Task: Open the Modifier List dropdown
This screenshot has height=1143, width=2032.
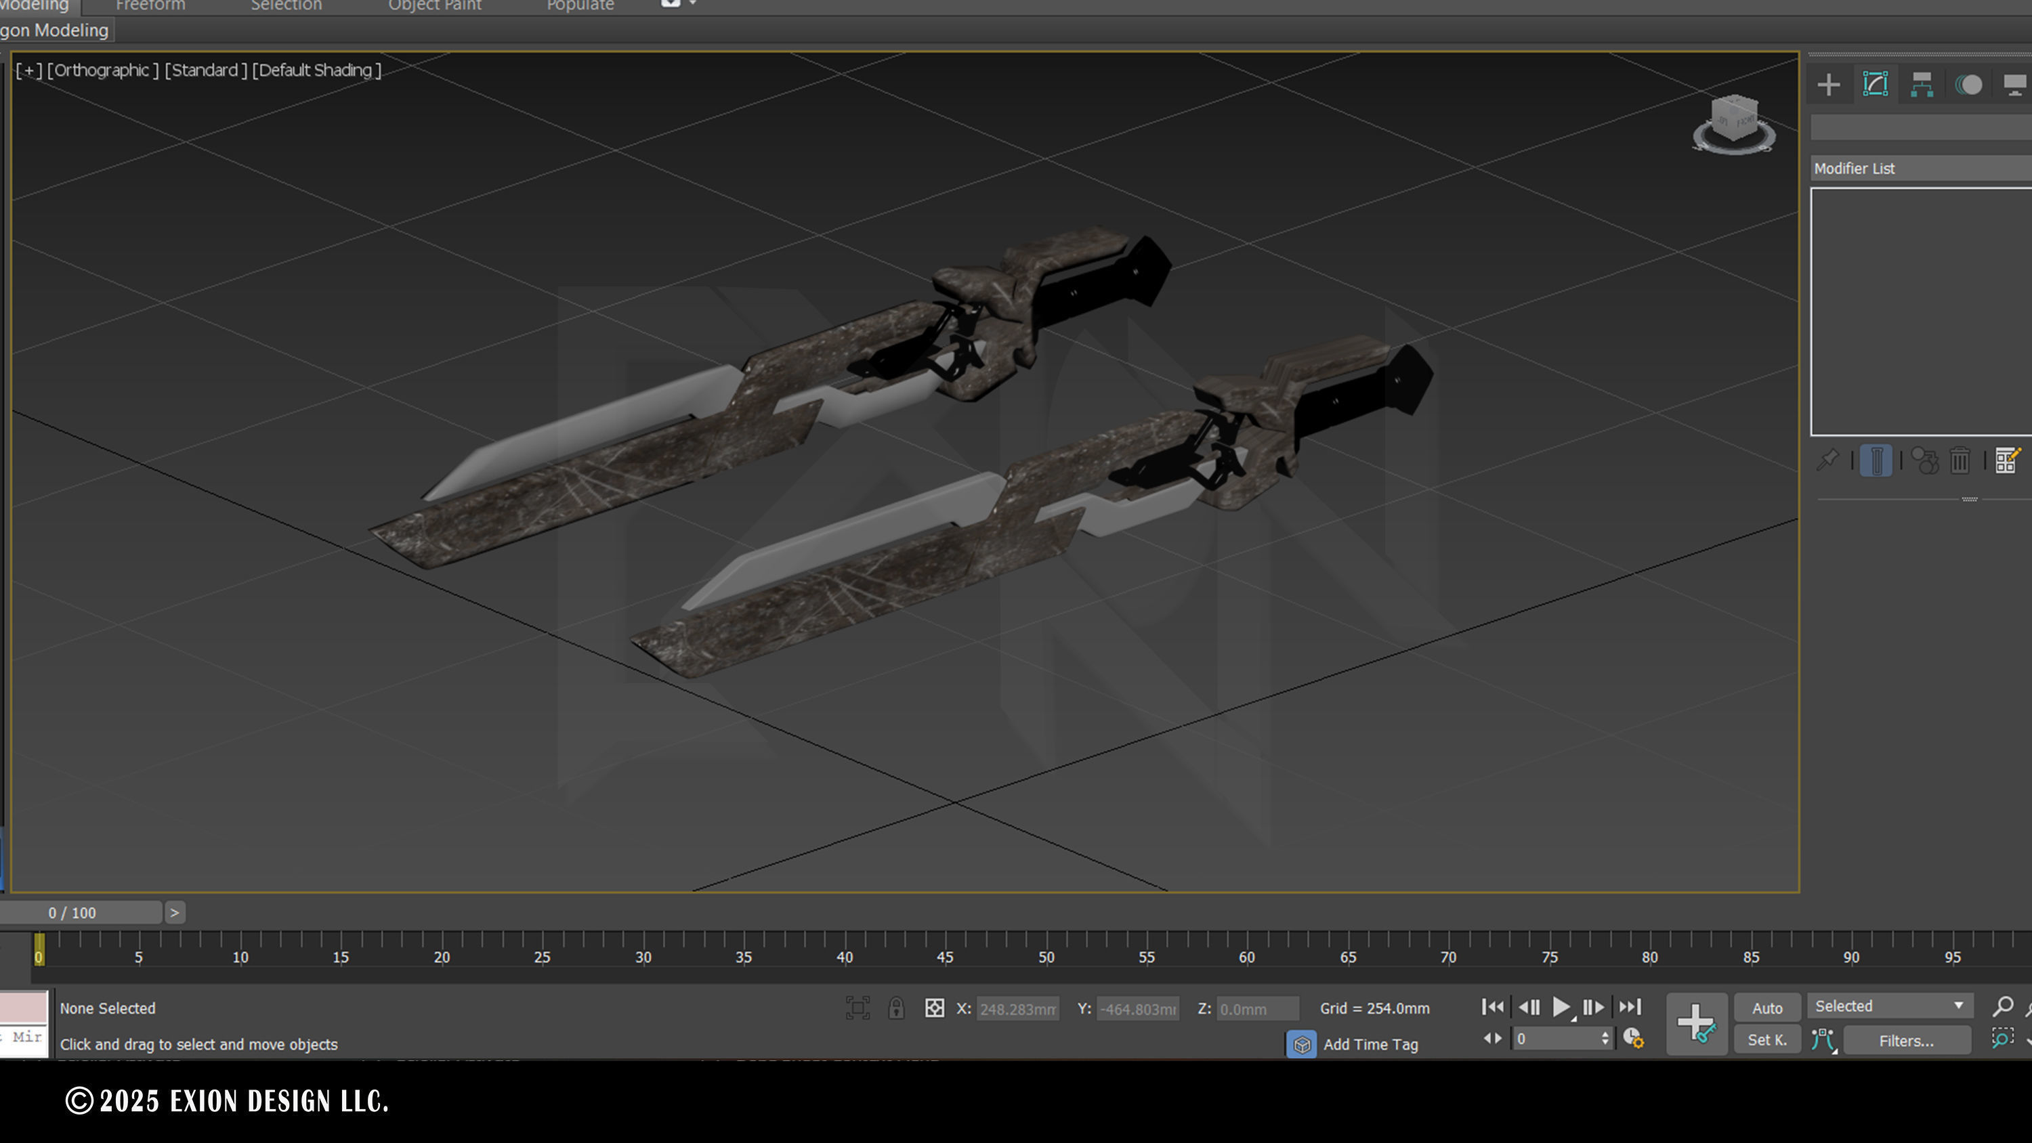Action: [1920, 168]
